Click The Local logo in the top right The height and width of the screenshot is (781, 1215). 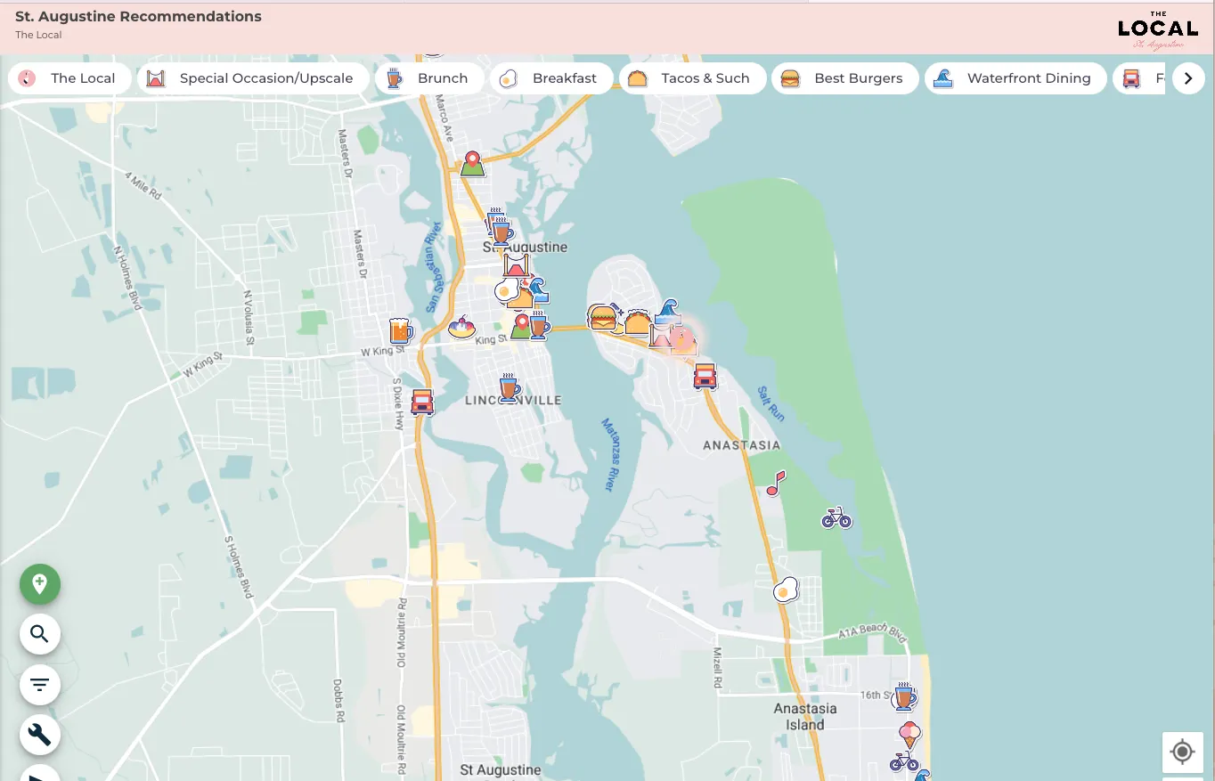point(1157,28)
